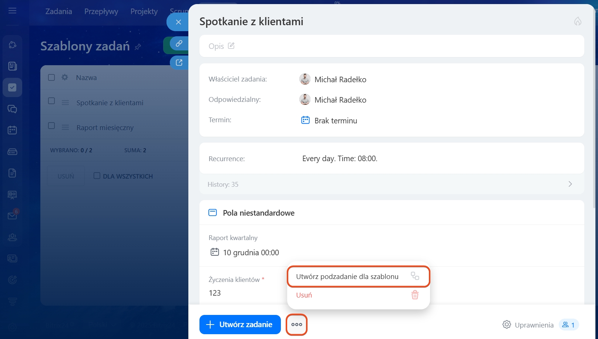This screenshot has height=339, width=598.
Task: Click the copy link icon button
Action: pos(179,44)
